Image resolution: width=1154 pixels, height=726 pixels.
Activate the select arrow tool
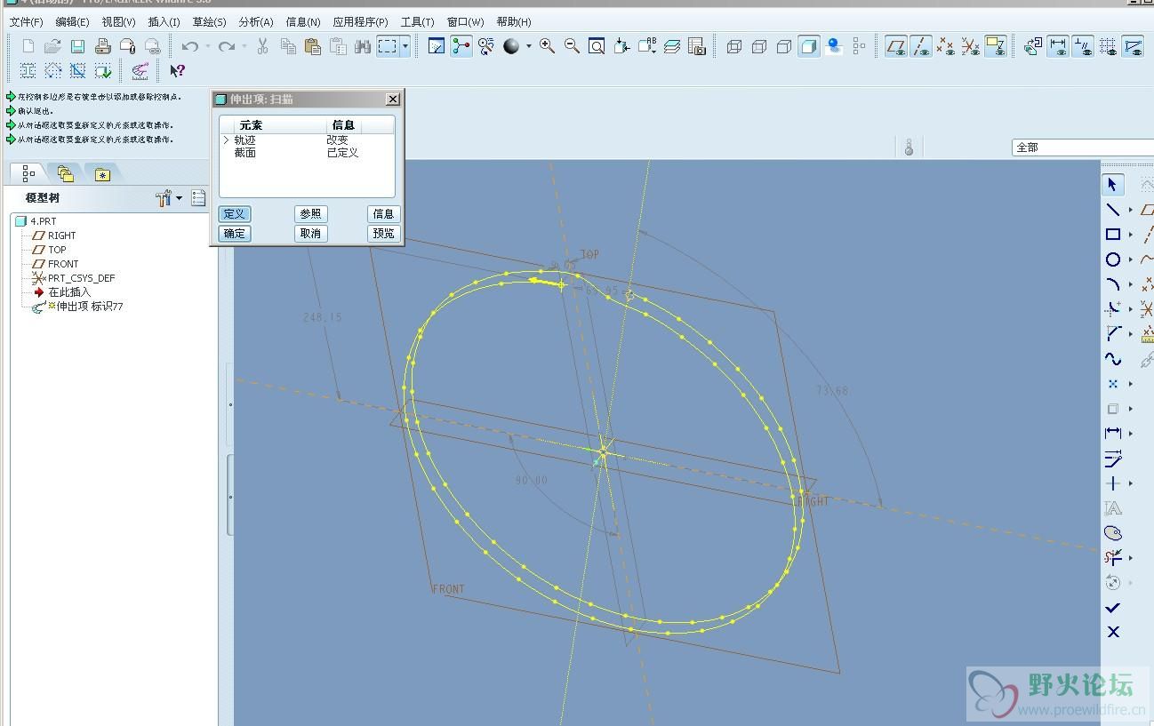click(1112, 185)
